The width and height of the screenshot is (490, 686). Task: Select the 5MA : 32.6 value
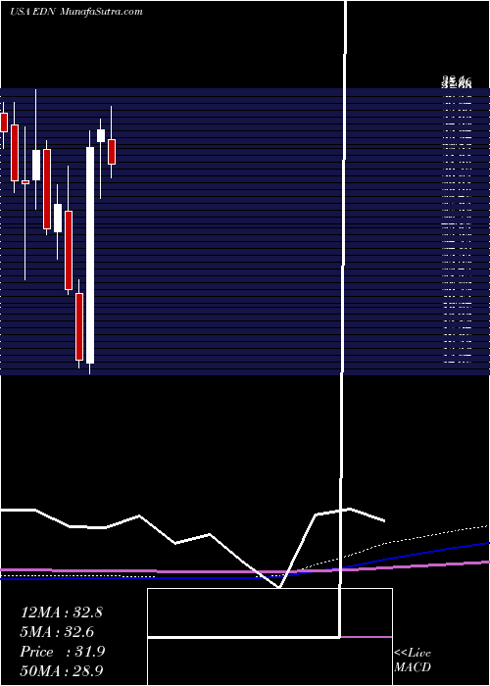point(57,632)
